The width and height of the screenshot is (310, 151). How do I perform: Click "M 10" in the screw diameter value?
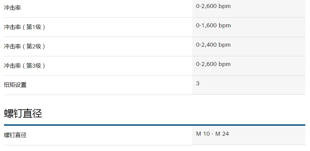pyautogui.click(x=203, y=134)
